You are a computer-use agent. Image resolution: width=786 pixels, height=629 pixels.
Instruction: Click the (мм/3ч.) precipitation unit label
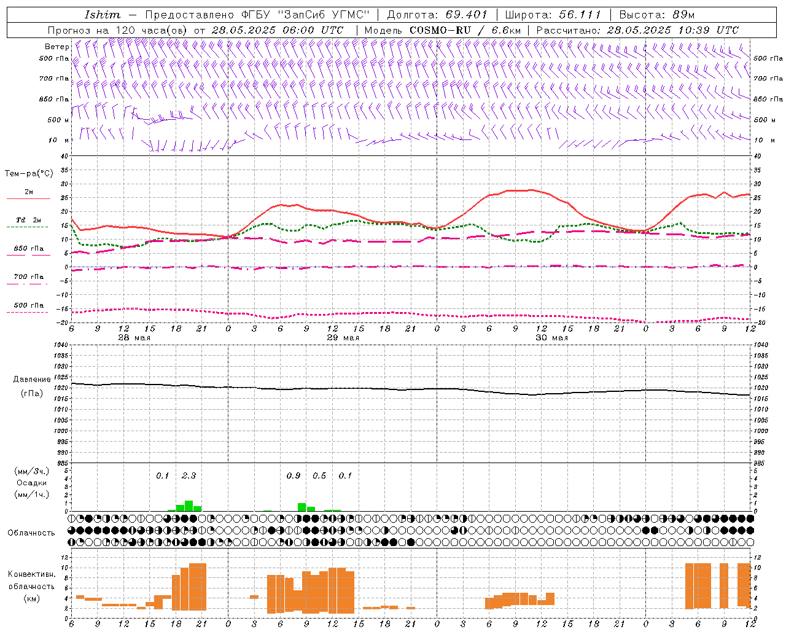coord(31,471)
